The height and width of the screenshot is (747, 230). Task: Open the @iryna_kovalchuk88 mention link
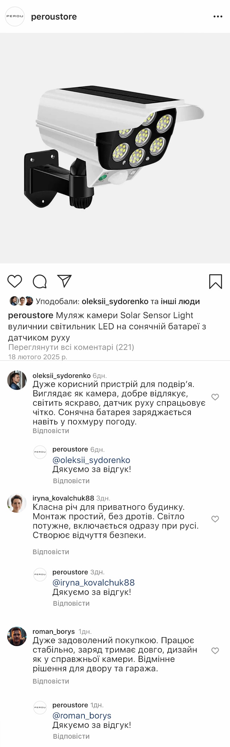pyautogui.click(x=93, y=583)
